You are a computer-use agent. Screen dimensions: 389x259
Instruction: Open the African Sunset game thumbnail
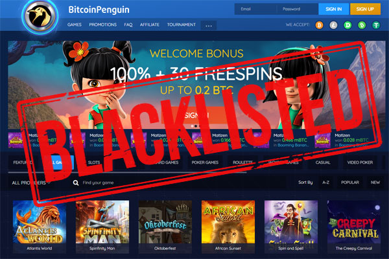[x=228, y=226]
